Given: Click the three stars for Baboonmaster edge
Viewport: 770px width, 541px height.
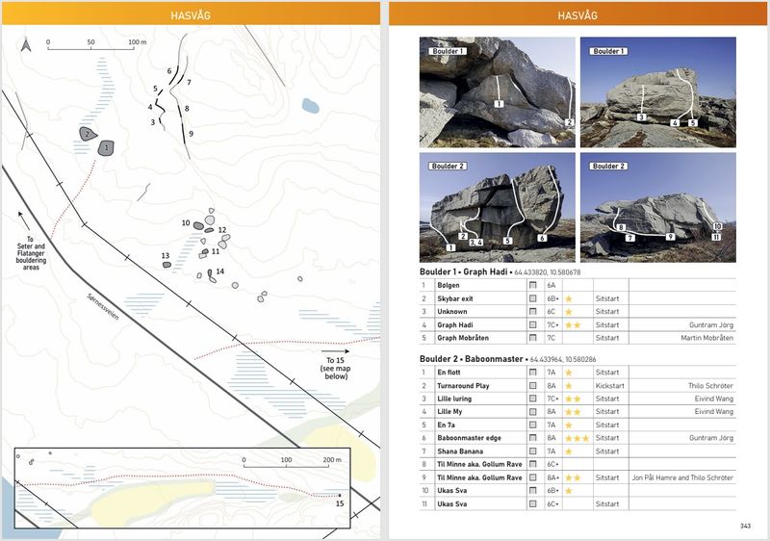Looking at the screenshot, I should 577,438.
